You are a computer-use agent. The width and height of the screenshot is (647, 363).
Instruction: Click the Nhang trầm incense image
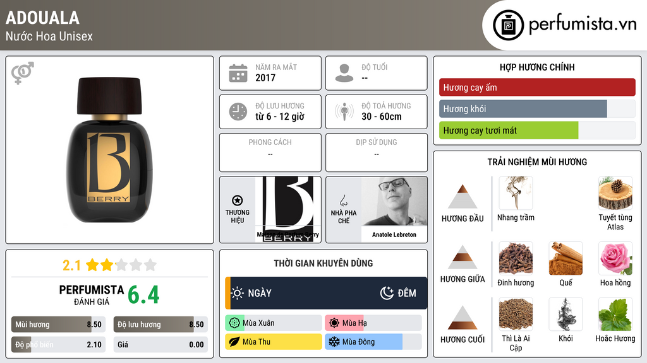pos(516,193)
